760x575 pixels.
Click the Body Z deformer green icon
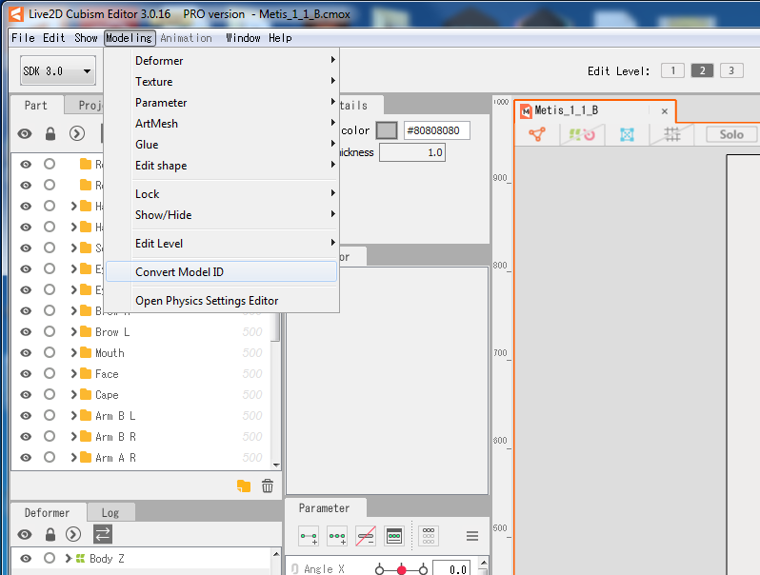click(x=80, y=559)
